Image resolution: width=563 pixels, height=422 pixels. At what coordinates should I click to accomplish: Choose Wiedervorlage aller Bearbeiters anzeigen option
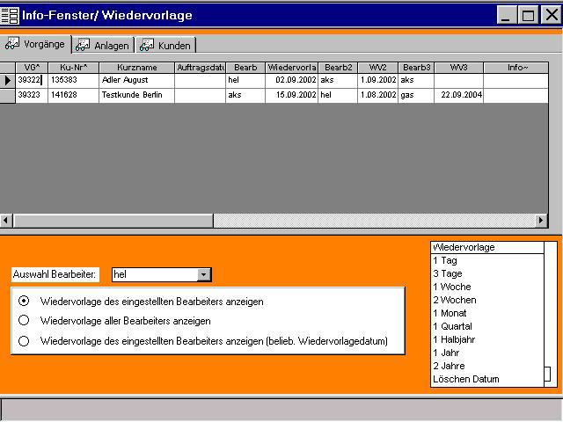coord(24,321)
